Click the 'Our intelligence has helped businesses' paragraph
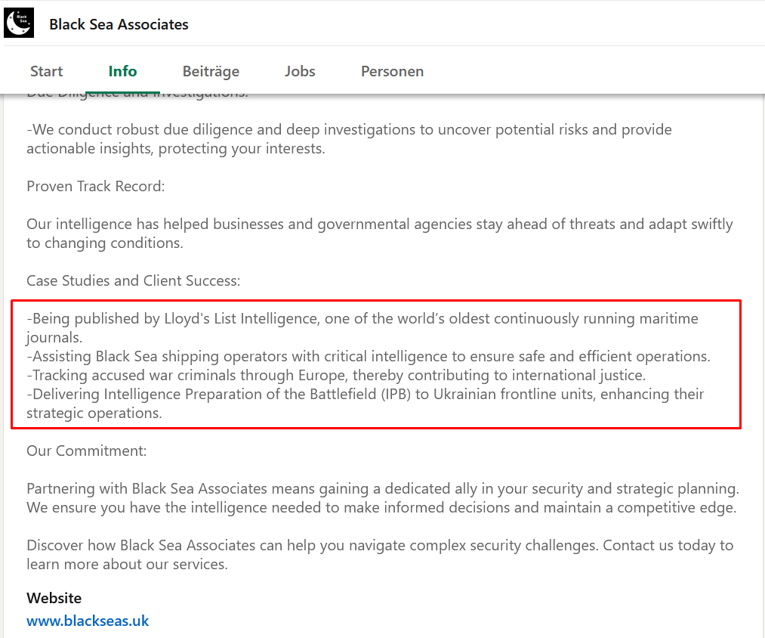The image size is (765, 638). (379, 233)
